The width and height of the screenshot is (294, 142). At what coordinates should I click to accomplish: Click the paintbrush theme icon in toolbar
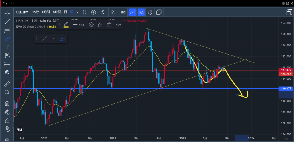tap(150, 12)
